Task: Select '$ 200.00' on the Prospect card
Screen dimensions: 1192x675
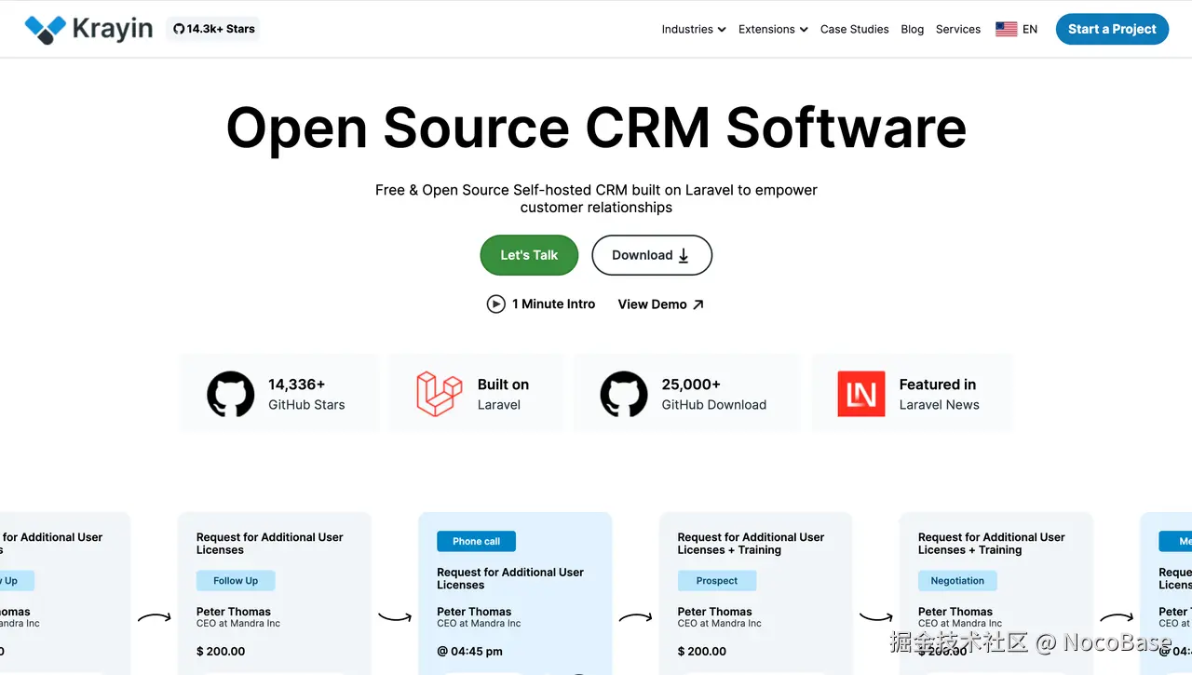Action: [x=702, y=651]
